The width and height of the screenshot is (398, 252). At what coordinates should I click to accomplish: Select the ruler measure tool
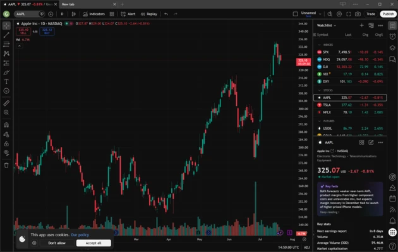6,103
